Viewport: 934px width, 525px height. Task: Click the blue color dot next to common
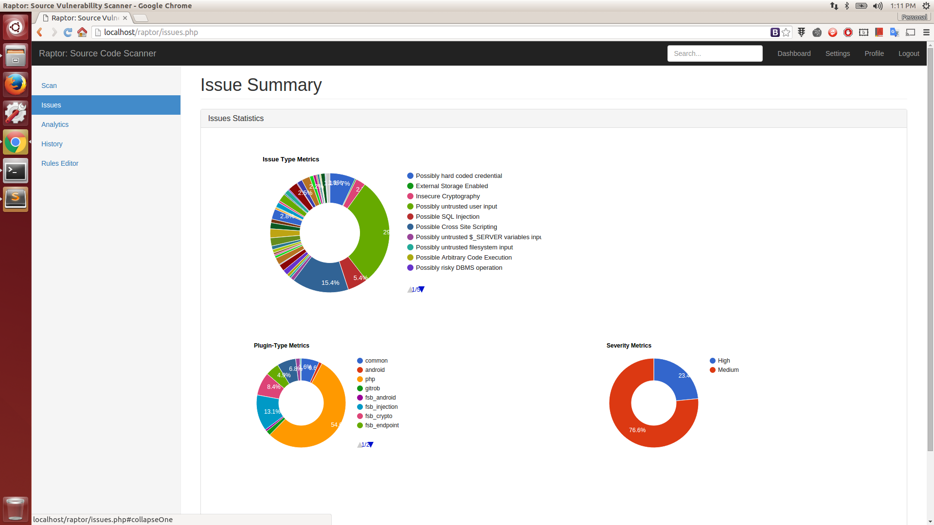[x=360, y=360]
